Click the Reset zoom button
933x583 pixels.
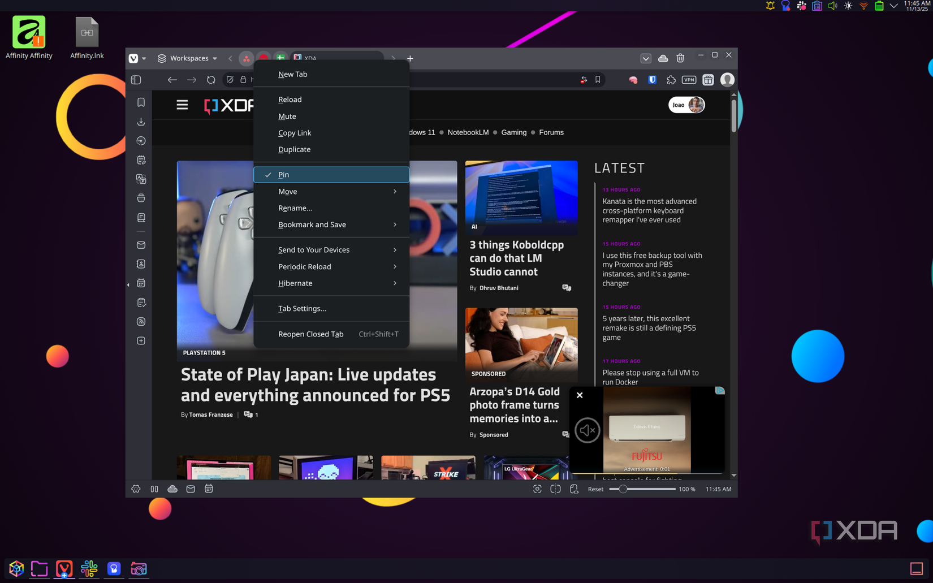click(595, 489)
